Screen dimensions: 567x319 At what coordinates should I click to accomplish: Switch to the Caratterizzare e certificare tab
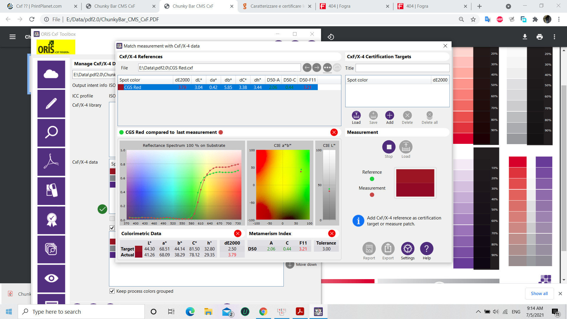[276, 6]
